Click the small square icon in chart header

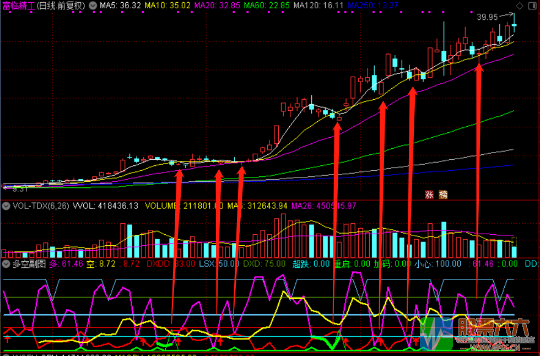click(x=533, y=6)
